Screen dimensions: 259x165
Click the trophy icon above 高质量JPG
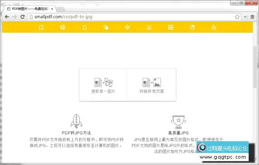coord(178,122)
